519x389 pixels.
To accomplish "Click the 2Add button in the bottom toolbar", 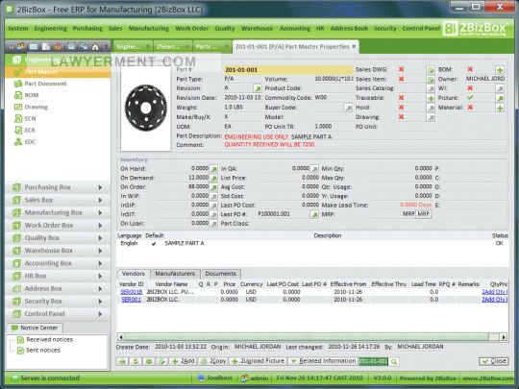I will (183, 361).
